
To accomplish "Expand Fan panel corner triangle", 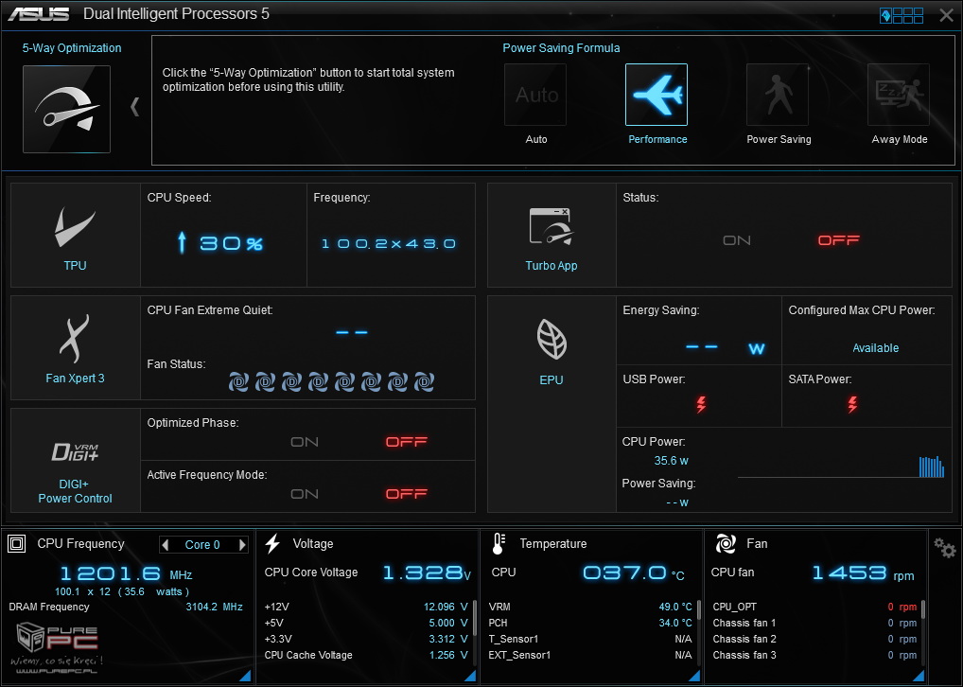I will coord(919,676).
